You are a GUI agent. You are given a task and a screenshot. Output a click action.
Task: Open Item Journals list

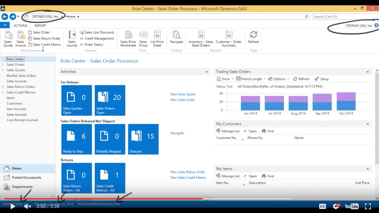point(16,109)
